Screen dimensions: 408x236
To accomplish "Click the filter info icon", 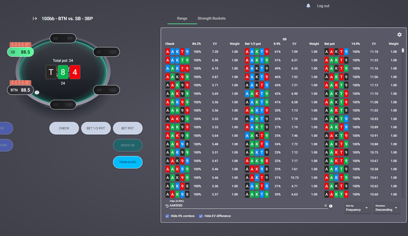I will click(330, 206).
